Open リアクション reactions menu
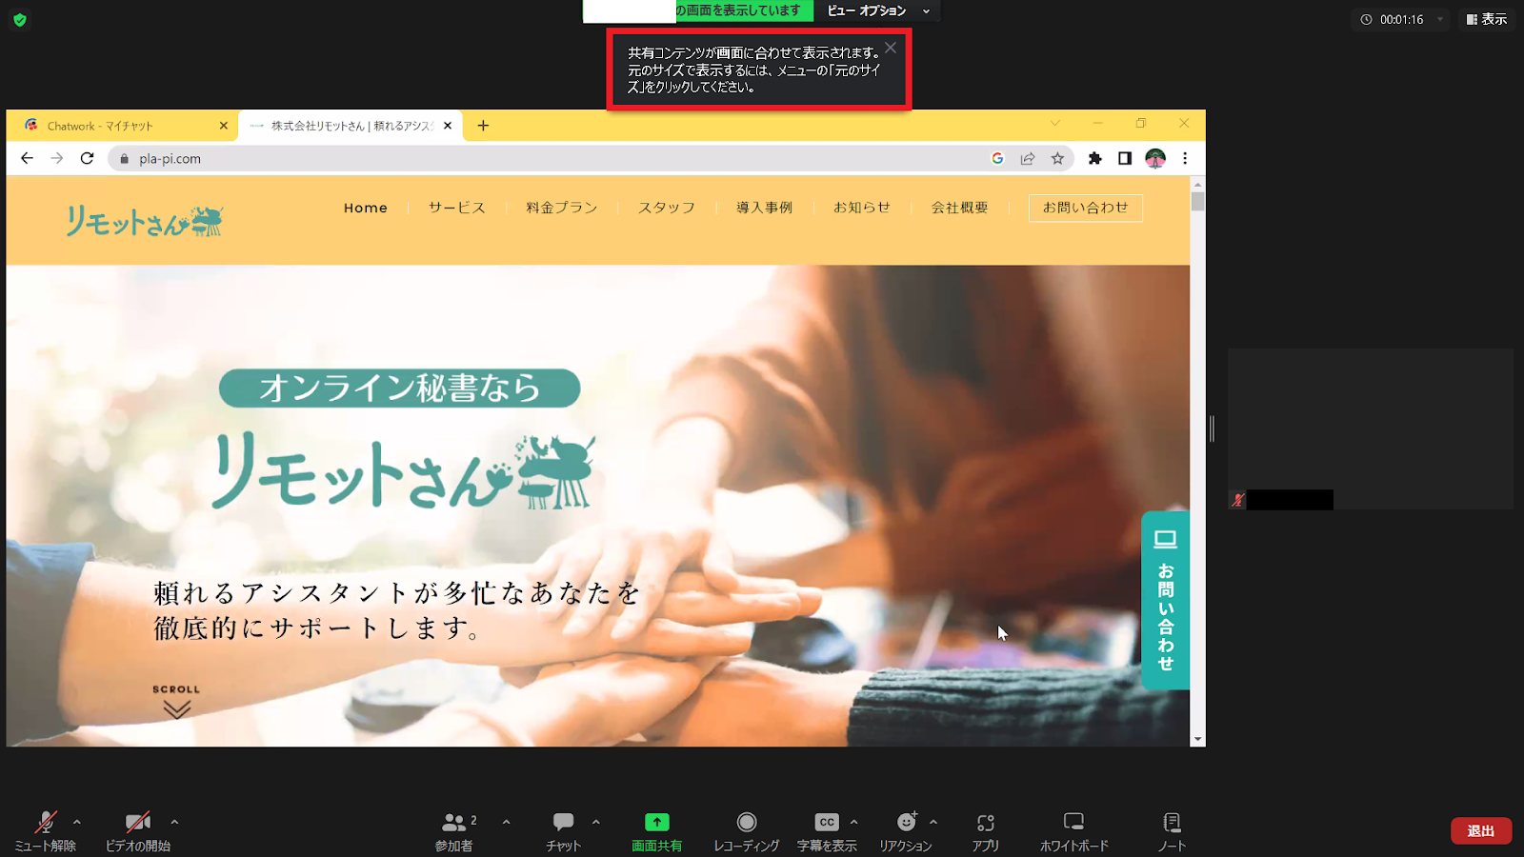Image resolution: width=1524 pixels, height=857 pixels. [x=906, y=830]
